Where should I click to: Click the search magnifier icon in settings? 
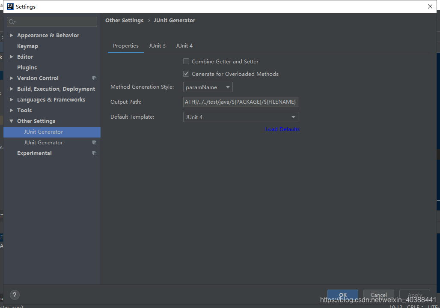click(x=12, y=21)
